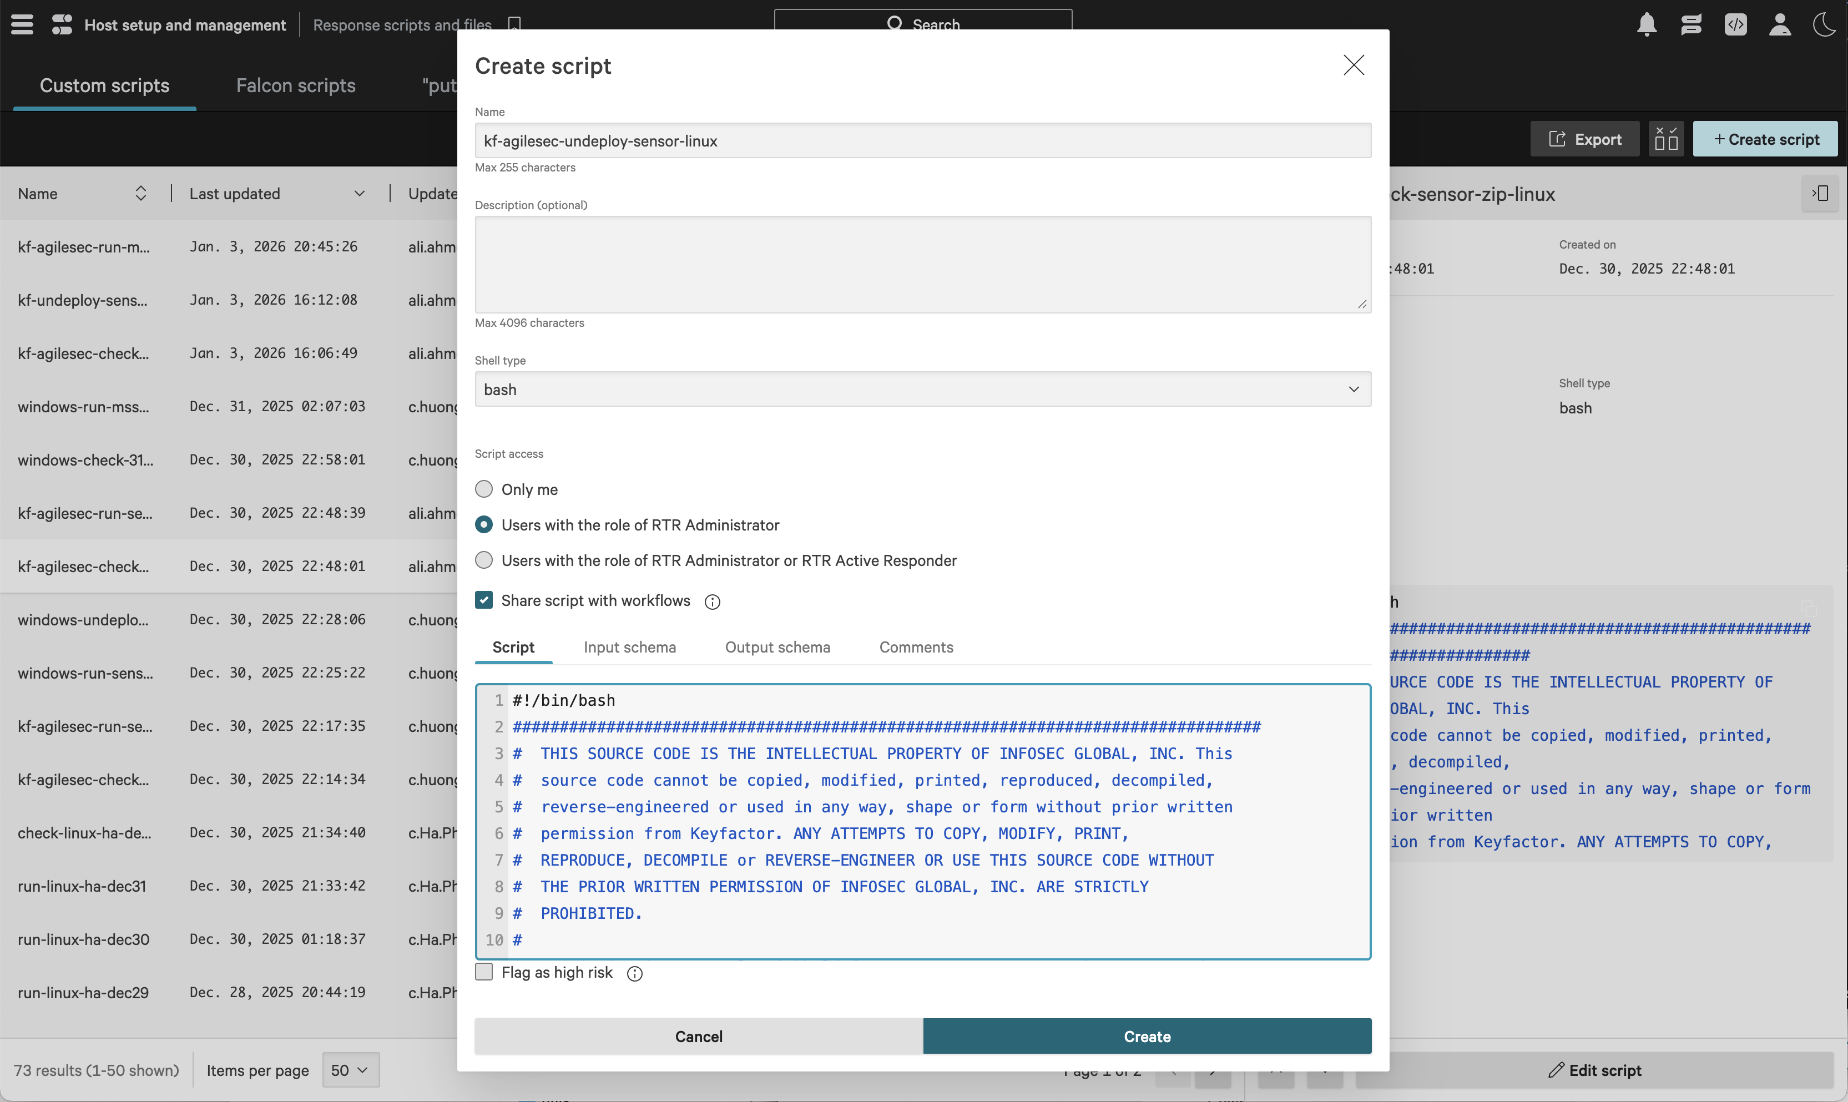The image size is (1848, 1102).
Task: Open the user profile icon
Action: point(1780,24)
